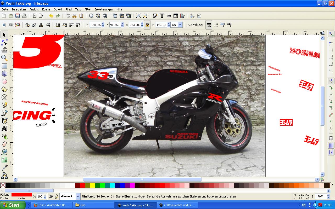
Task: Pick the yellow palette swatch
Action: [92, 185]
